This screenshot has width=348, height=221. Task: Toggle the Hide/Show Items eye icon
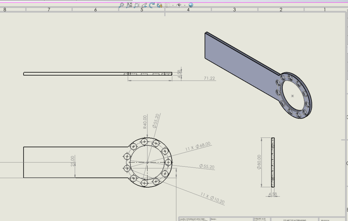(x=178, y=5)
